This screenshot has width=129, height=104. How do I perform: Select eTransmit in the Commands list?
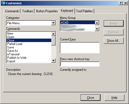[29, 54]
